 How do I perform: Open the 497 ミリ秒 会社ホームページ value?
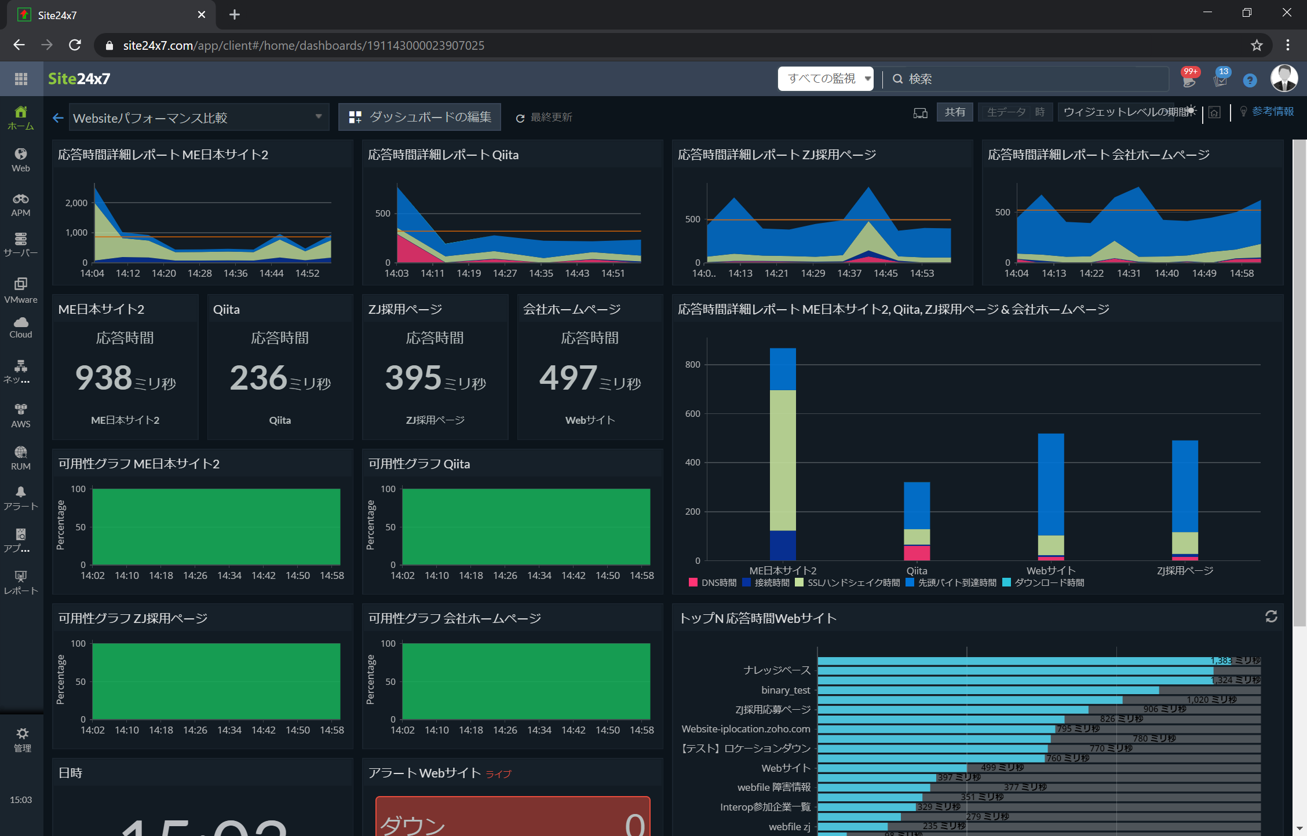590,377
